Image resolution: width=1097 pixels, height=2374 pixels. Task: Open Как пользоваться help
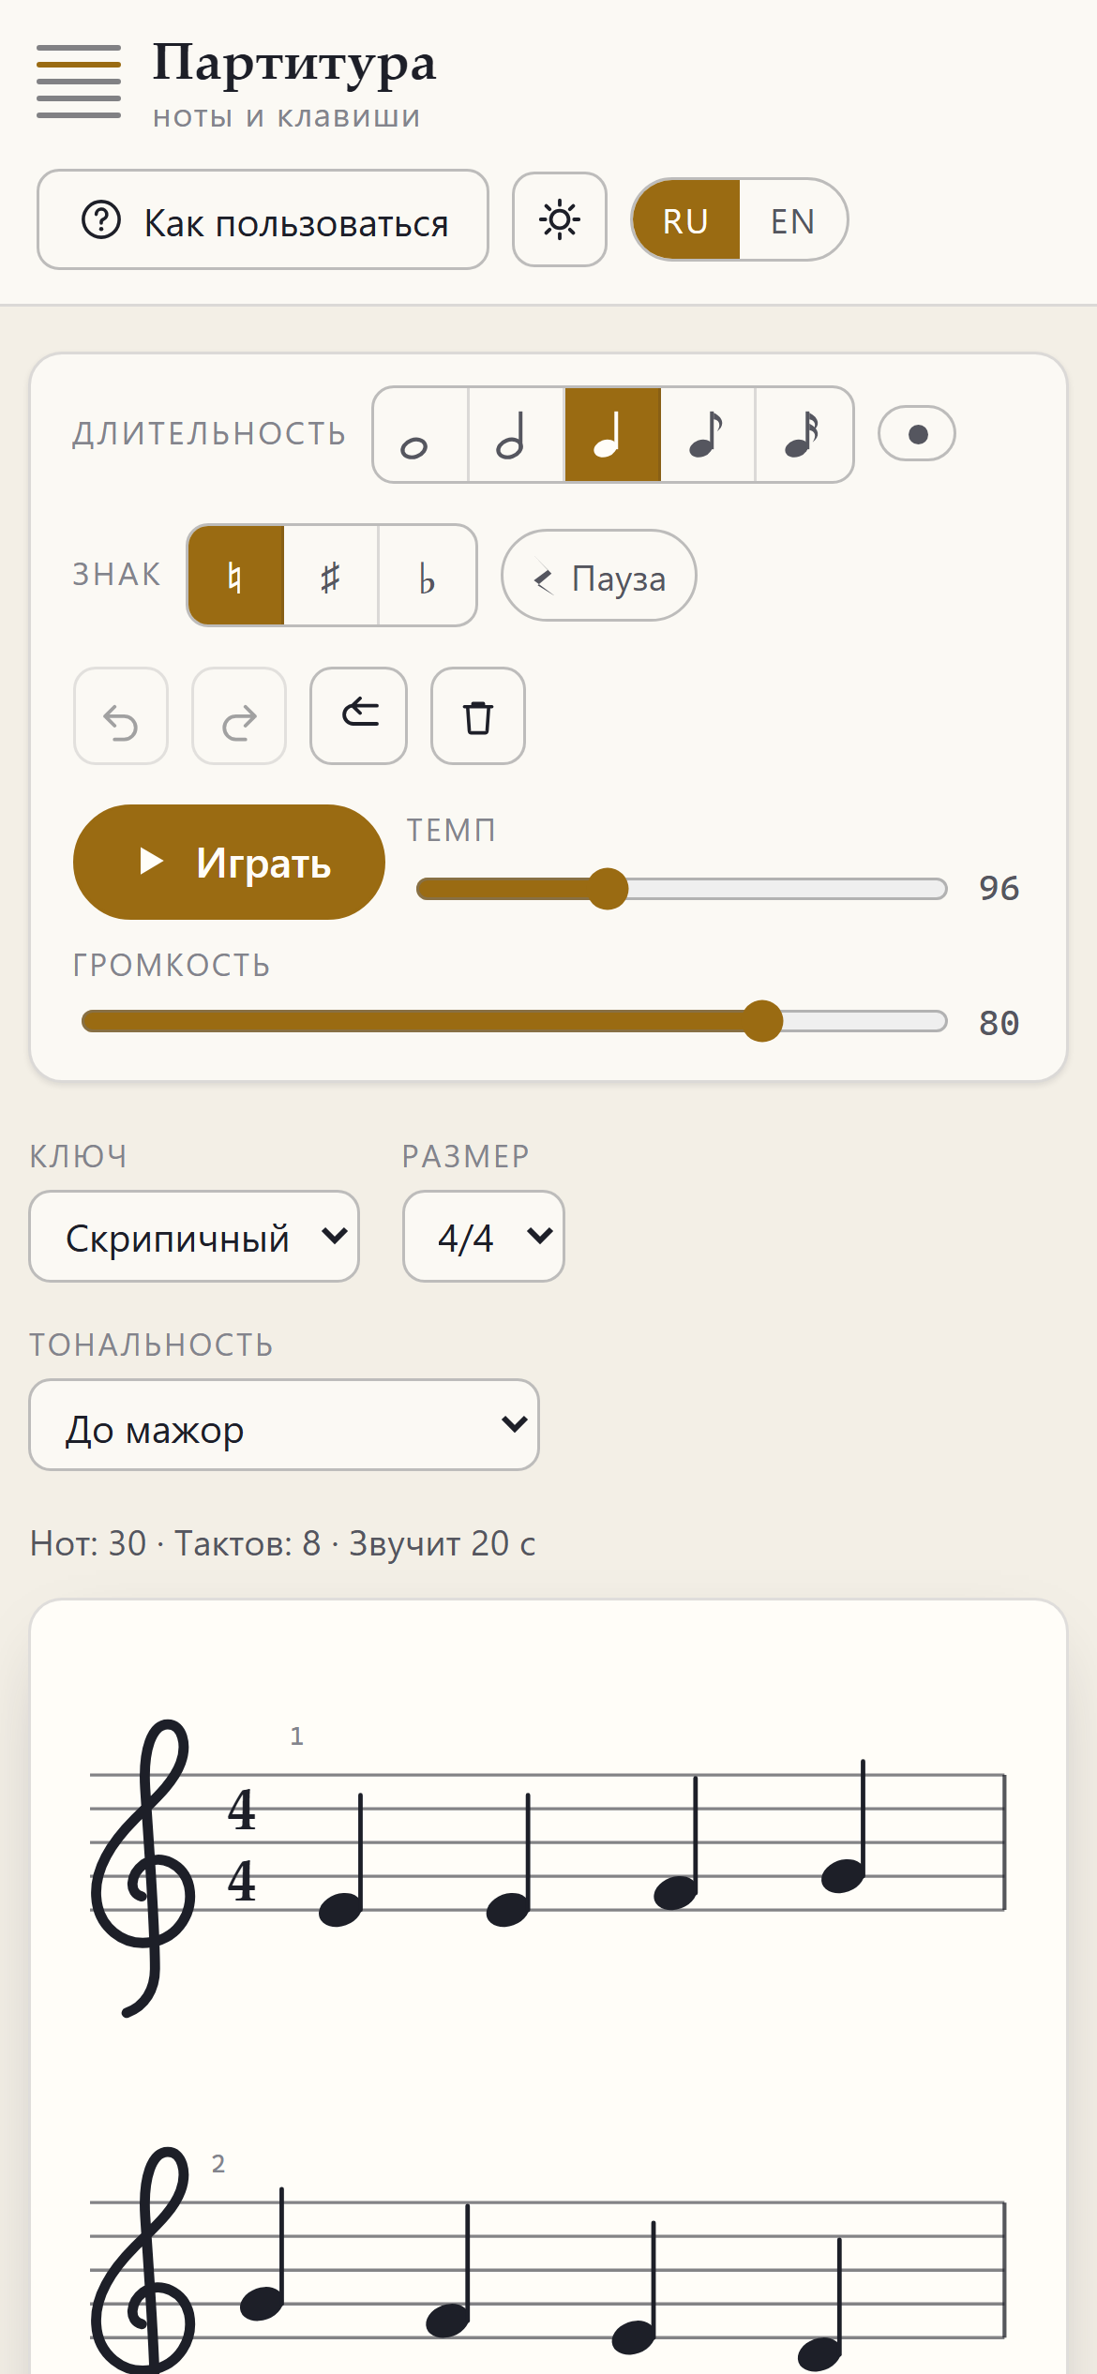pyautogui.click(x=263, y=219)
